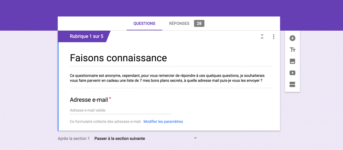Select the Rubrique 1 sur 5 label
Image resolution: width=343 pixels, height=150 pixels.
87,36
